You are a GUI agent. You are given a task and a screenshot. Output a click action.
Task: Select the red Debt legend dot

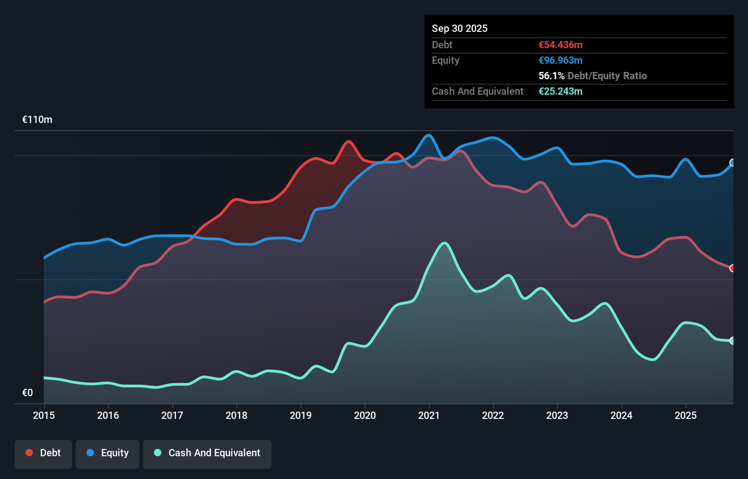click(29, 453)
